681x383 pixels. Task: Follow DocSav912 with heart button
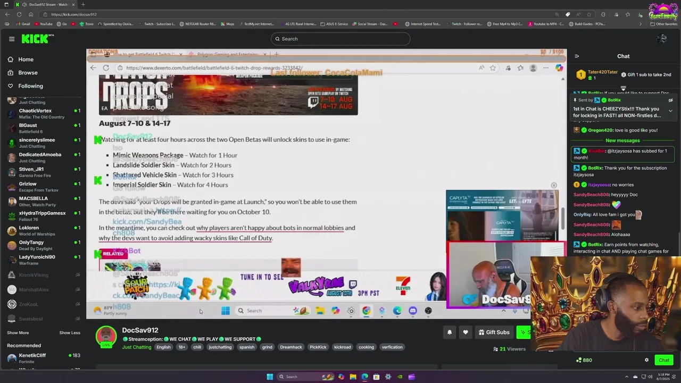point(466,332)
